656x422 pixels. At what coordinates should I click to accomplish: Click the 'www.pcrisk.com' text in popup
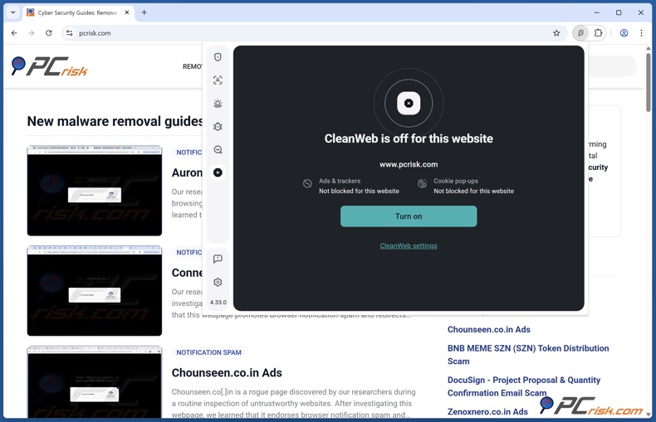pyautogui.click(x=409, y=165)
